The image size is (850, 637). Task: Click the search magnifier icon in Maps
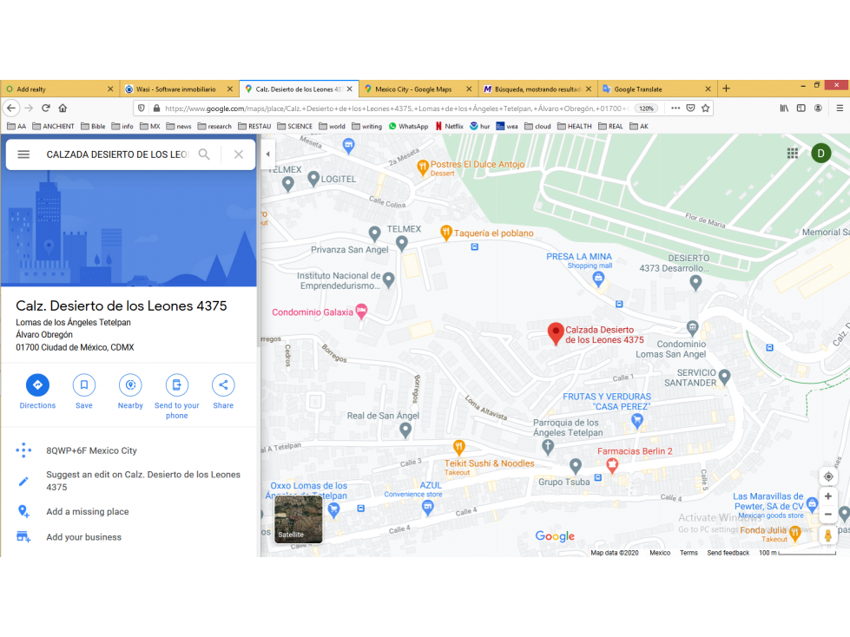tap(204, 154)
